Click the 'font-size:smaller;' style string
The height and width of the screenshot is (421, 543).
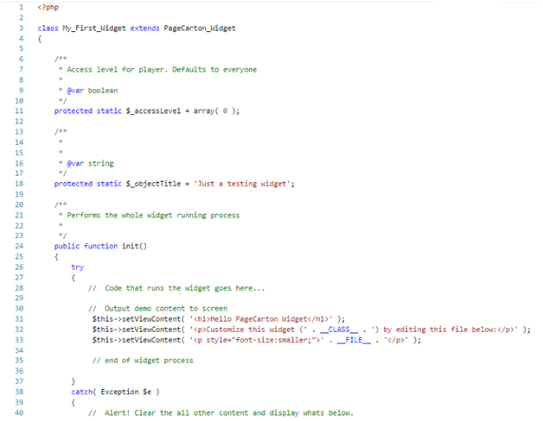point(274,340)
